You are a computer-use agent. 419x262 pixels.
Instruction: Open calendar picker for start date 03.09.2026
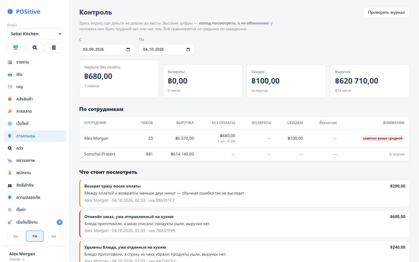[x=128, y=49]
